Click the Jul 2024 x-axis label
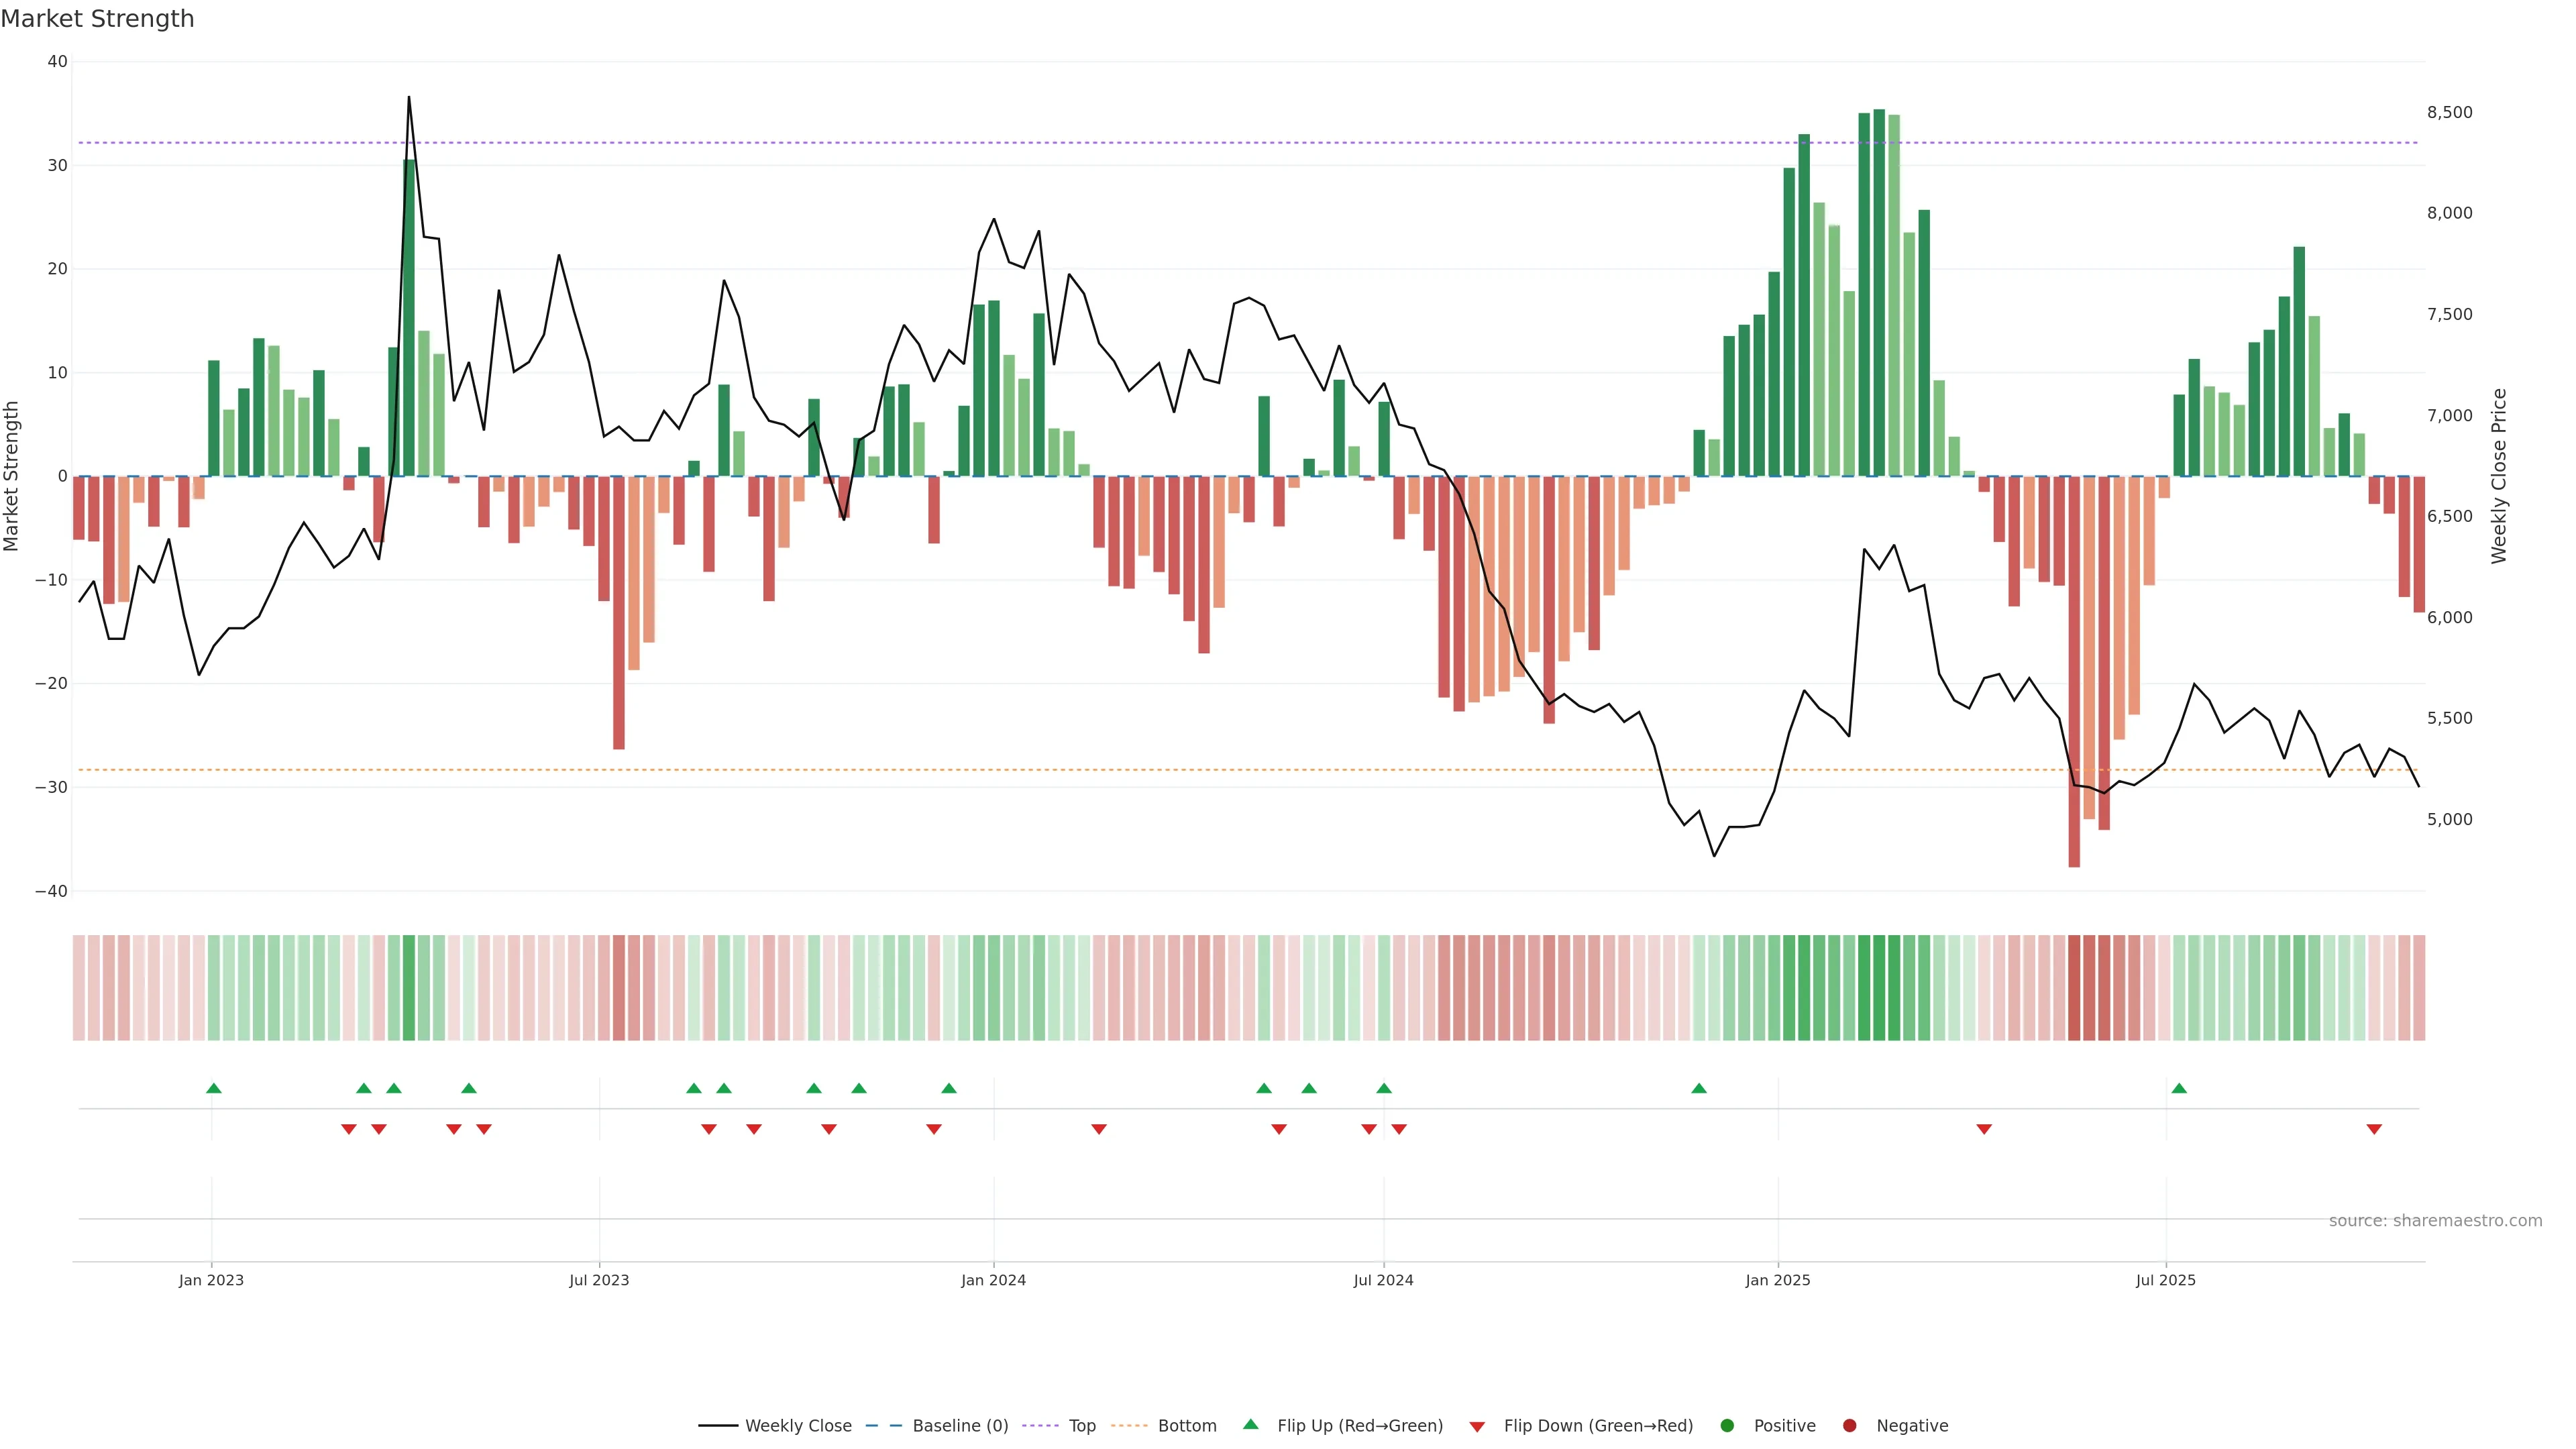The width and height of the screenshot is (2576, 1449). pyautogui.click(x=1383, y=1280)
